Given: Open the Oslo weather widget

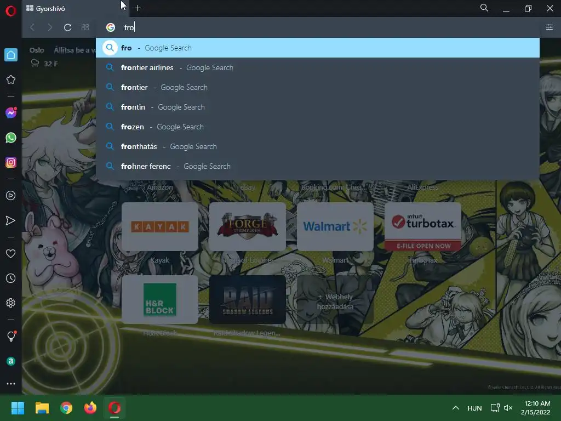Looking at the screenshot, I should pos(44,56).
